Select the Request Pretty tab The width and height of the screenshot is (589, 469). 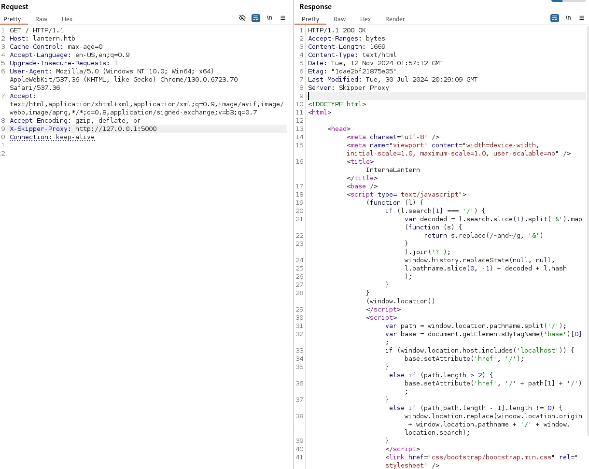[12, 19]
